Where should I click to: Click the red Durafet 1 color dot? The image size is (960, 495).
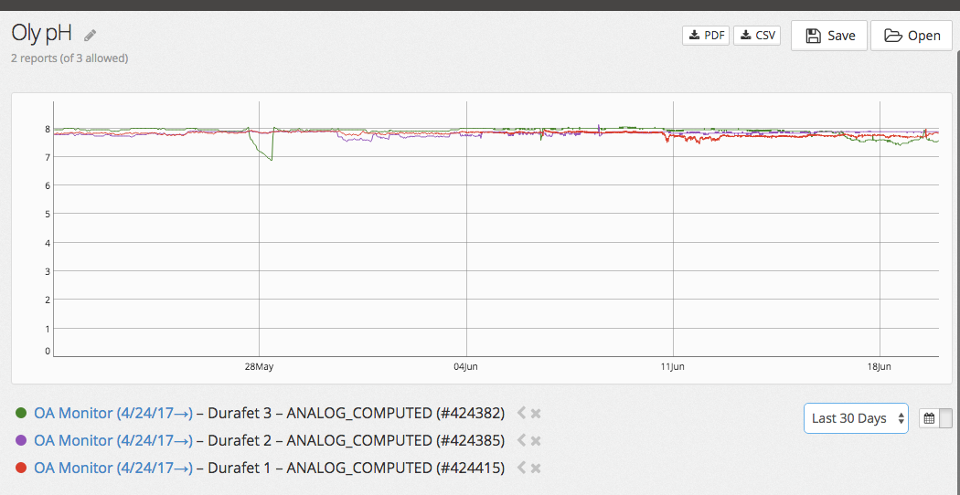click(x=21, y=469)
